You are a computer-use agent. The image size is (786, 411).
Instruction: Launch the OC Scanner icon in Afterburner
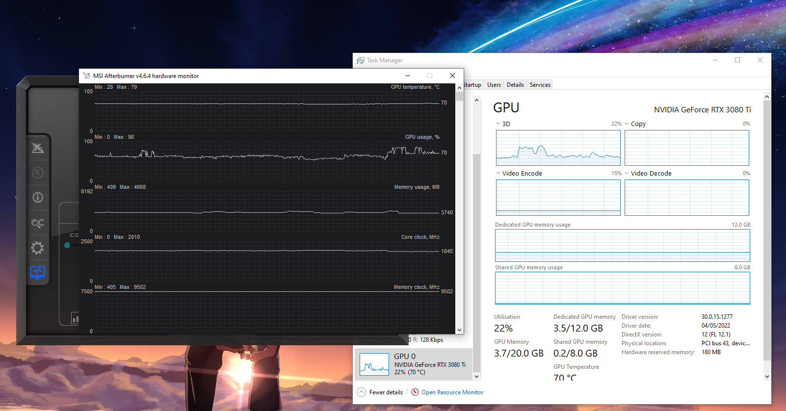[x=38, y=223]
